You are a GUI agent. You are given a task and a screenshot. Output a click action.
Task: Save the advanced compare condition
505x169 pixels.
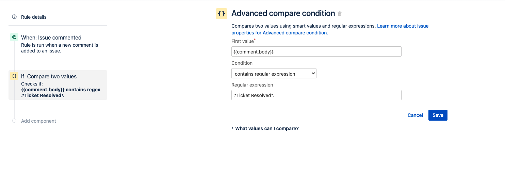pyautogui.click(x=438, y=115)
